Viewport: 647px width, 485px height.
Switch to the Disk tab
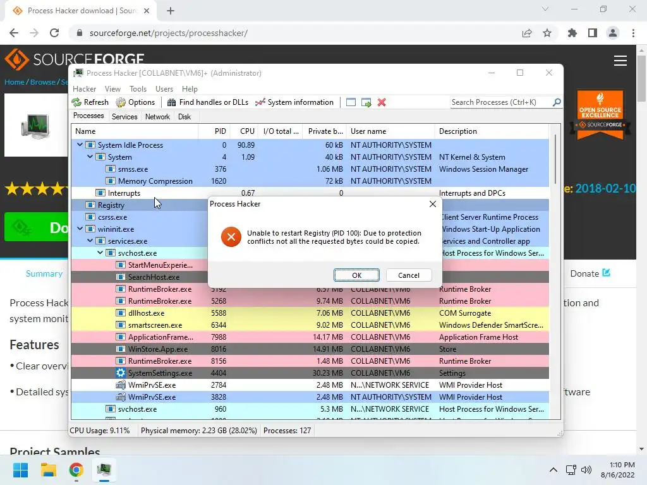(184, 117)
